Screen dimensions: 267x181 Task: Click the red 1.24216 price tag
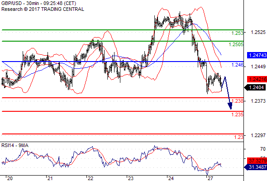(257, 79)
